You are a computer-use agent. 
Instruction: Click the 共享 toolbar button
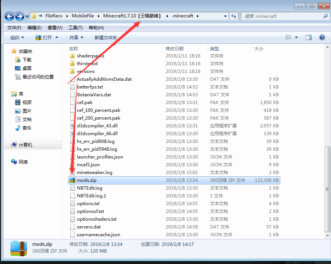(76, 38)
